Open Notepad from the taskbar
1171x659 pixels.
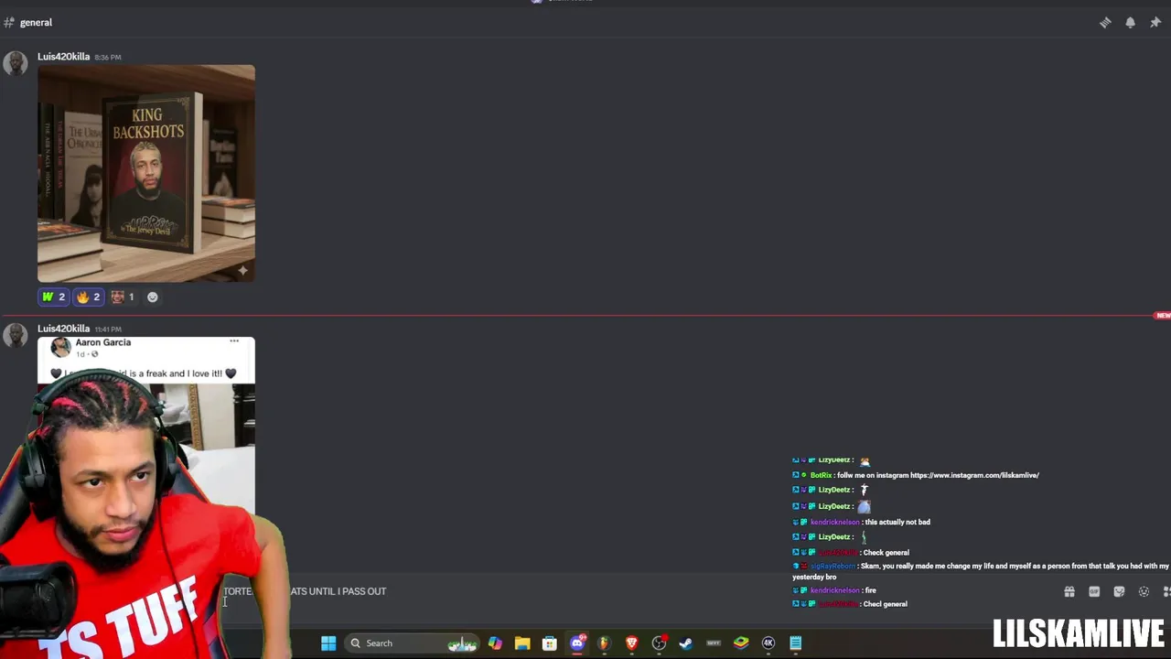(x=796, y=643)
